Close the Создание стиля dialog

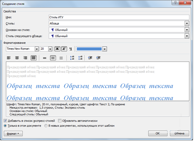185,3
